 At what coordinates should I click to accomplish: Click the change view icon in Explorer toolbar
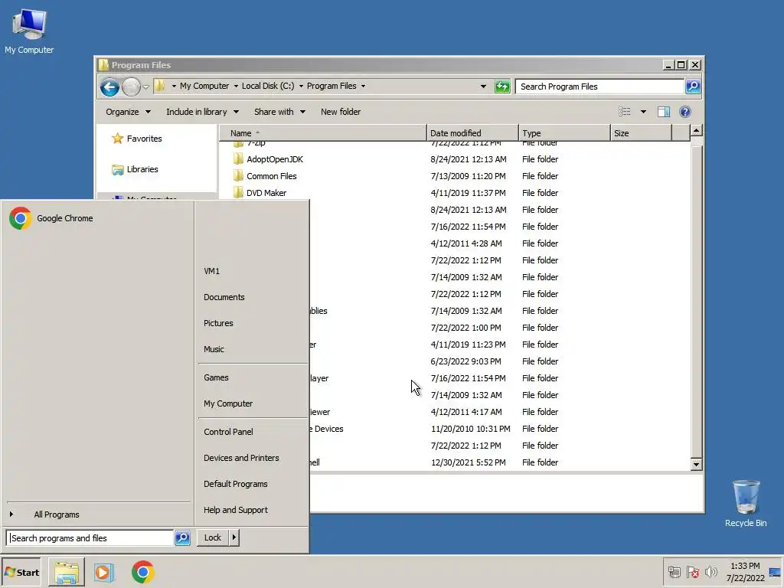(x=625, y=112)
